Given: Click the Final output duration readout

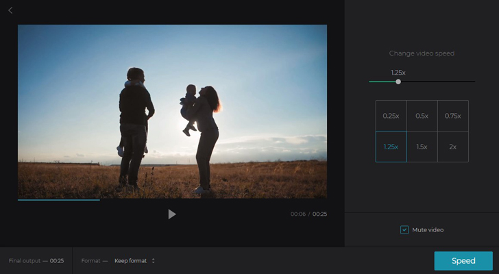Looking at the screenshot, I should click(x=56, y=261).
